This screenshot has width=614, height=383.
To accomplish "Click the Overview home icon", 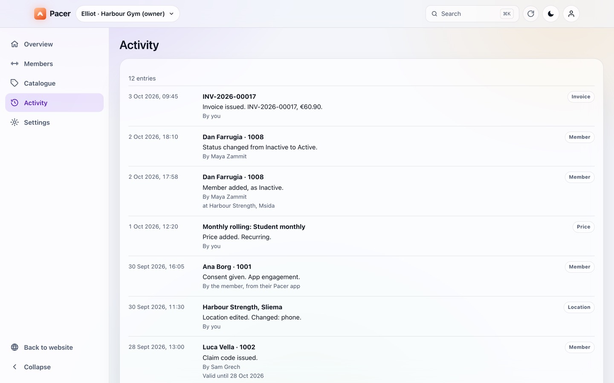I will pyautogui.click(x=14, y=44).
